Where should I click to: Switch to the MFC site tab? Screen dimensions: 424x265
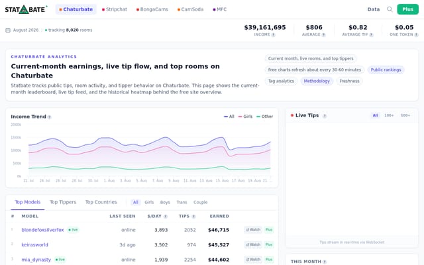[220, 9]
